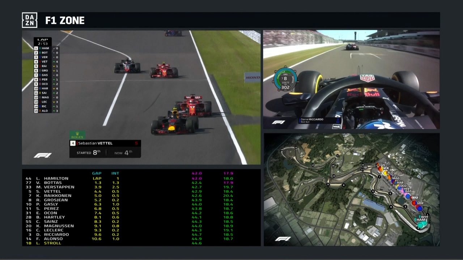Viewport: 463px width, 260px height.
Task: Click the STARTED 8th label
Action: pyautogui.click(x=89, y=152)
